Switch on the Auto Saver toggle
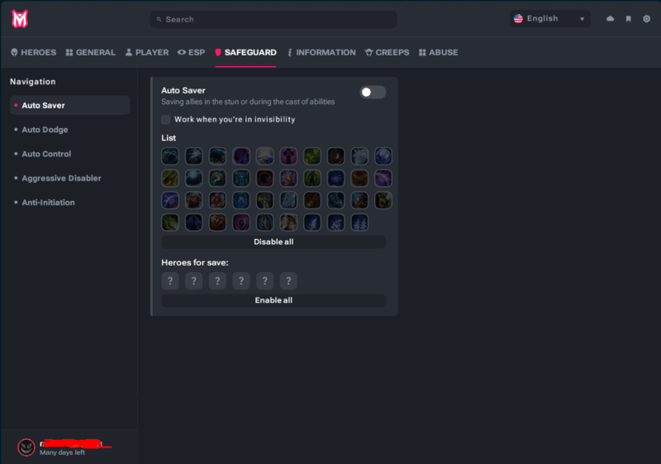Screen dimensions: 661x464 [x=373, y=92]
